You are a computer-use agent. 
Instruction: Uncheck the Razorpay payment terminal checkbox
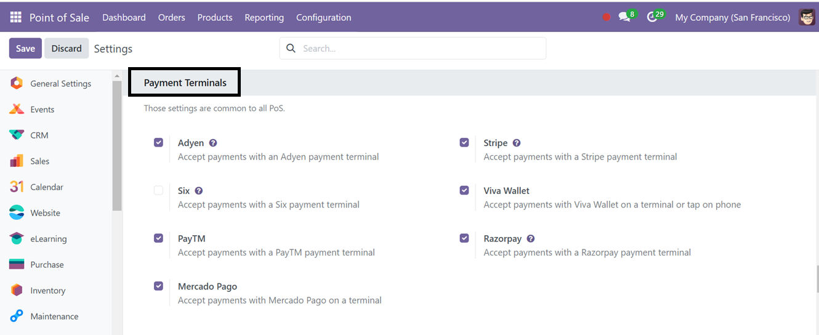point(464,238)
